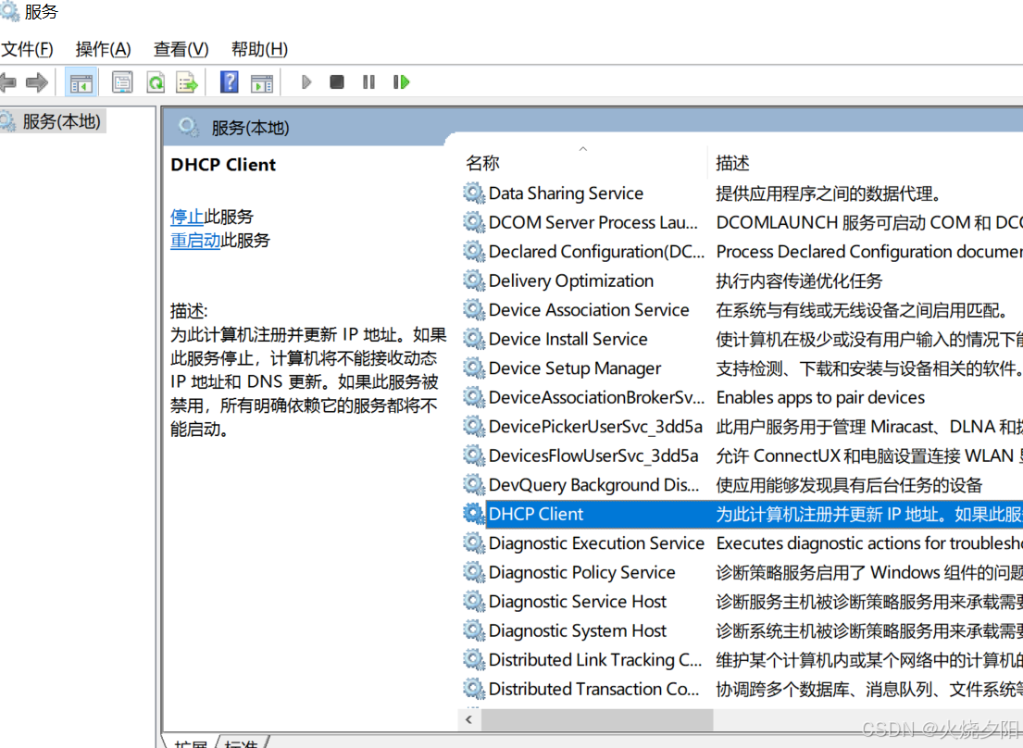Open the 查看(V) menu

tap(181, 49)
